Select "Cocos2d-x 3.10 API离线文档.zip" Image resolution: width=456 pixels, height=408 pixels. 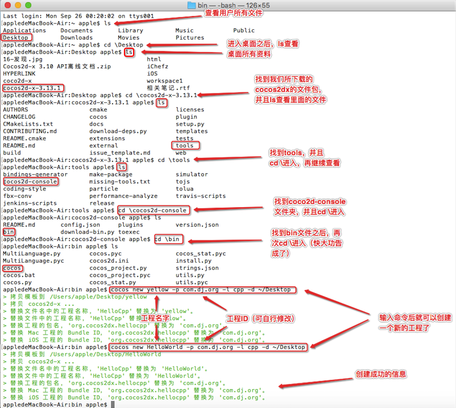[57, 67]
